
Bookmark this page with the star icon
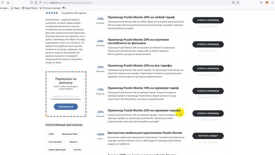(238, 3)
